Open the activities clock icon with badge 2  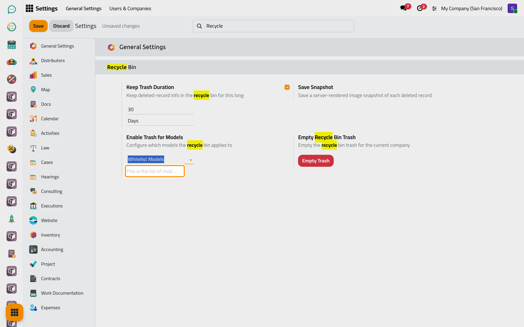[x=420, y=8]
